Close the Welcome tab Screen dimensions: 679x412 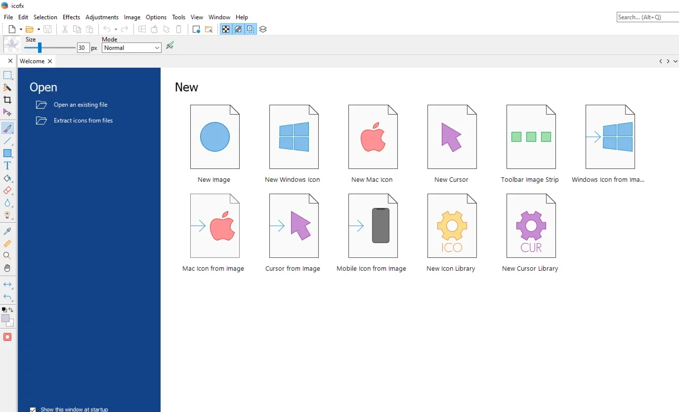(x=50, y=61)
